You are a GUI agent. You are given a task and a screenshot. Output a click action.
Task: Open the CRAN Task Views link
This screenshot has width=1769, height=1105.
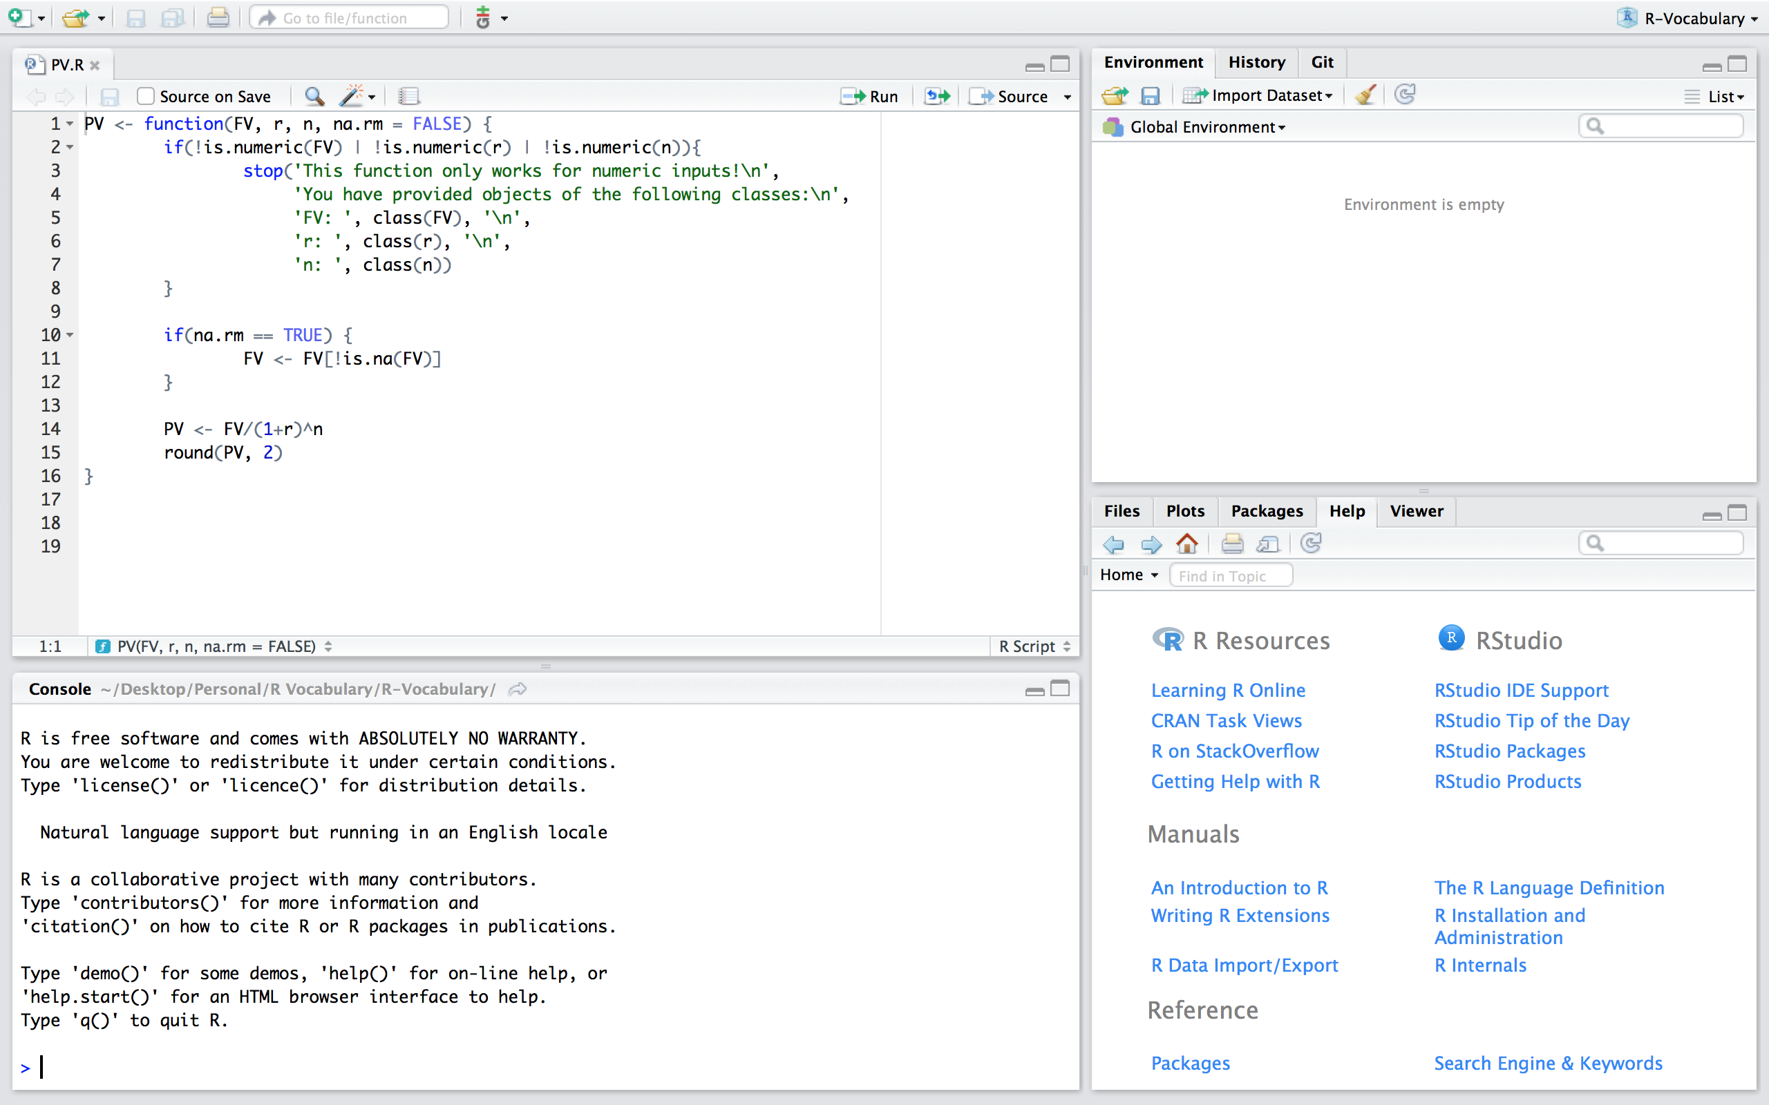[1227, 720]
